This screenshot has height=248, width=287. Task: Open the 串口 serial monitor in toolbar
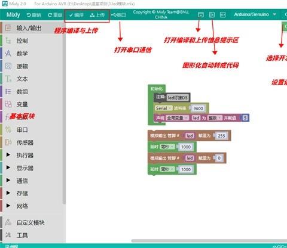coord(118,15)
